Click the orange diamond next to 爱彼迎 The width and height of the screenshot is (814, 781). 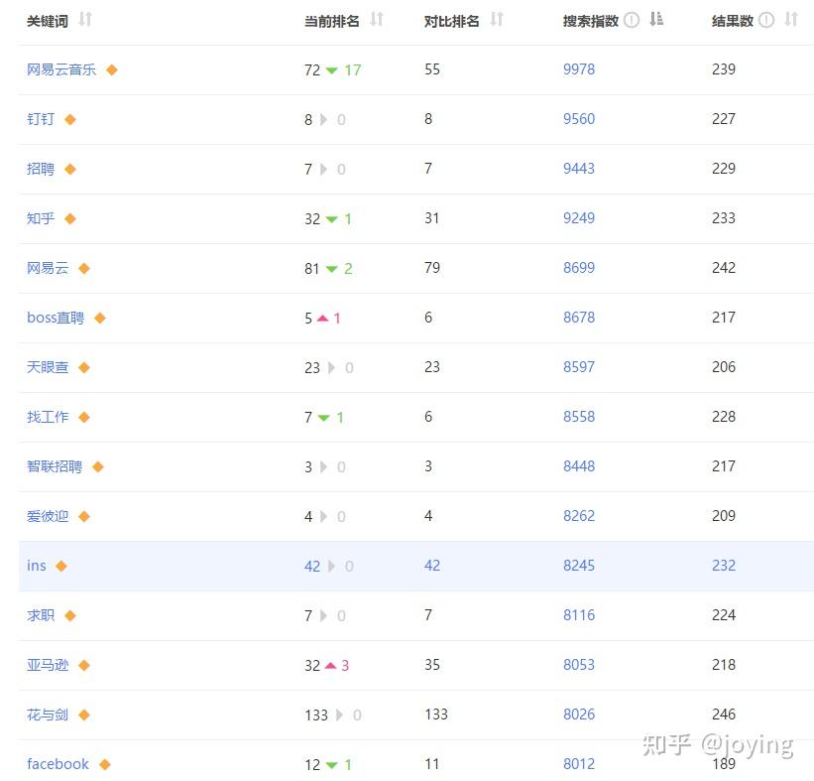coord(84,516)
